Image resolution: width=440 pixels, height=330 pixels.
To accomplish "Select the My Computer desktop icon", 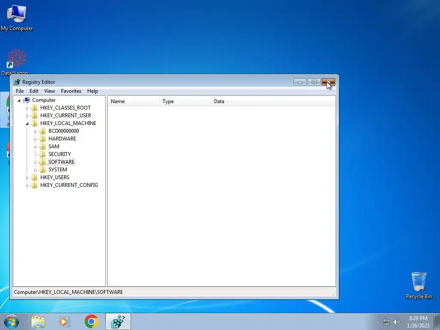I will pos(17,18).
